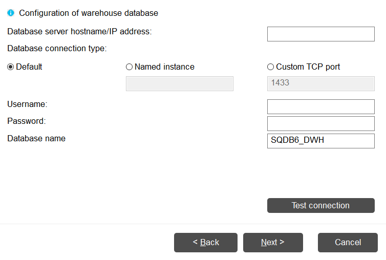Focus the Password input field
The height and width of the screenshot is (260, 386).
tap(320, 123)
